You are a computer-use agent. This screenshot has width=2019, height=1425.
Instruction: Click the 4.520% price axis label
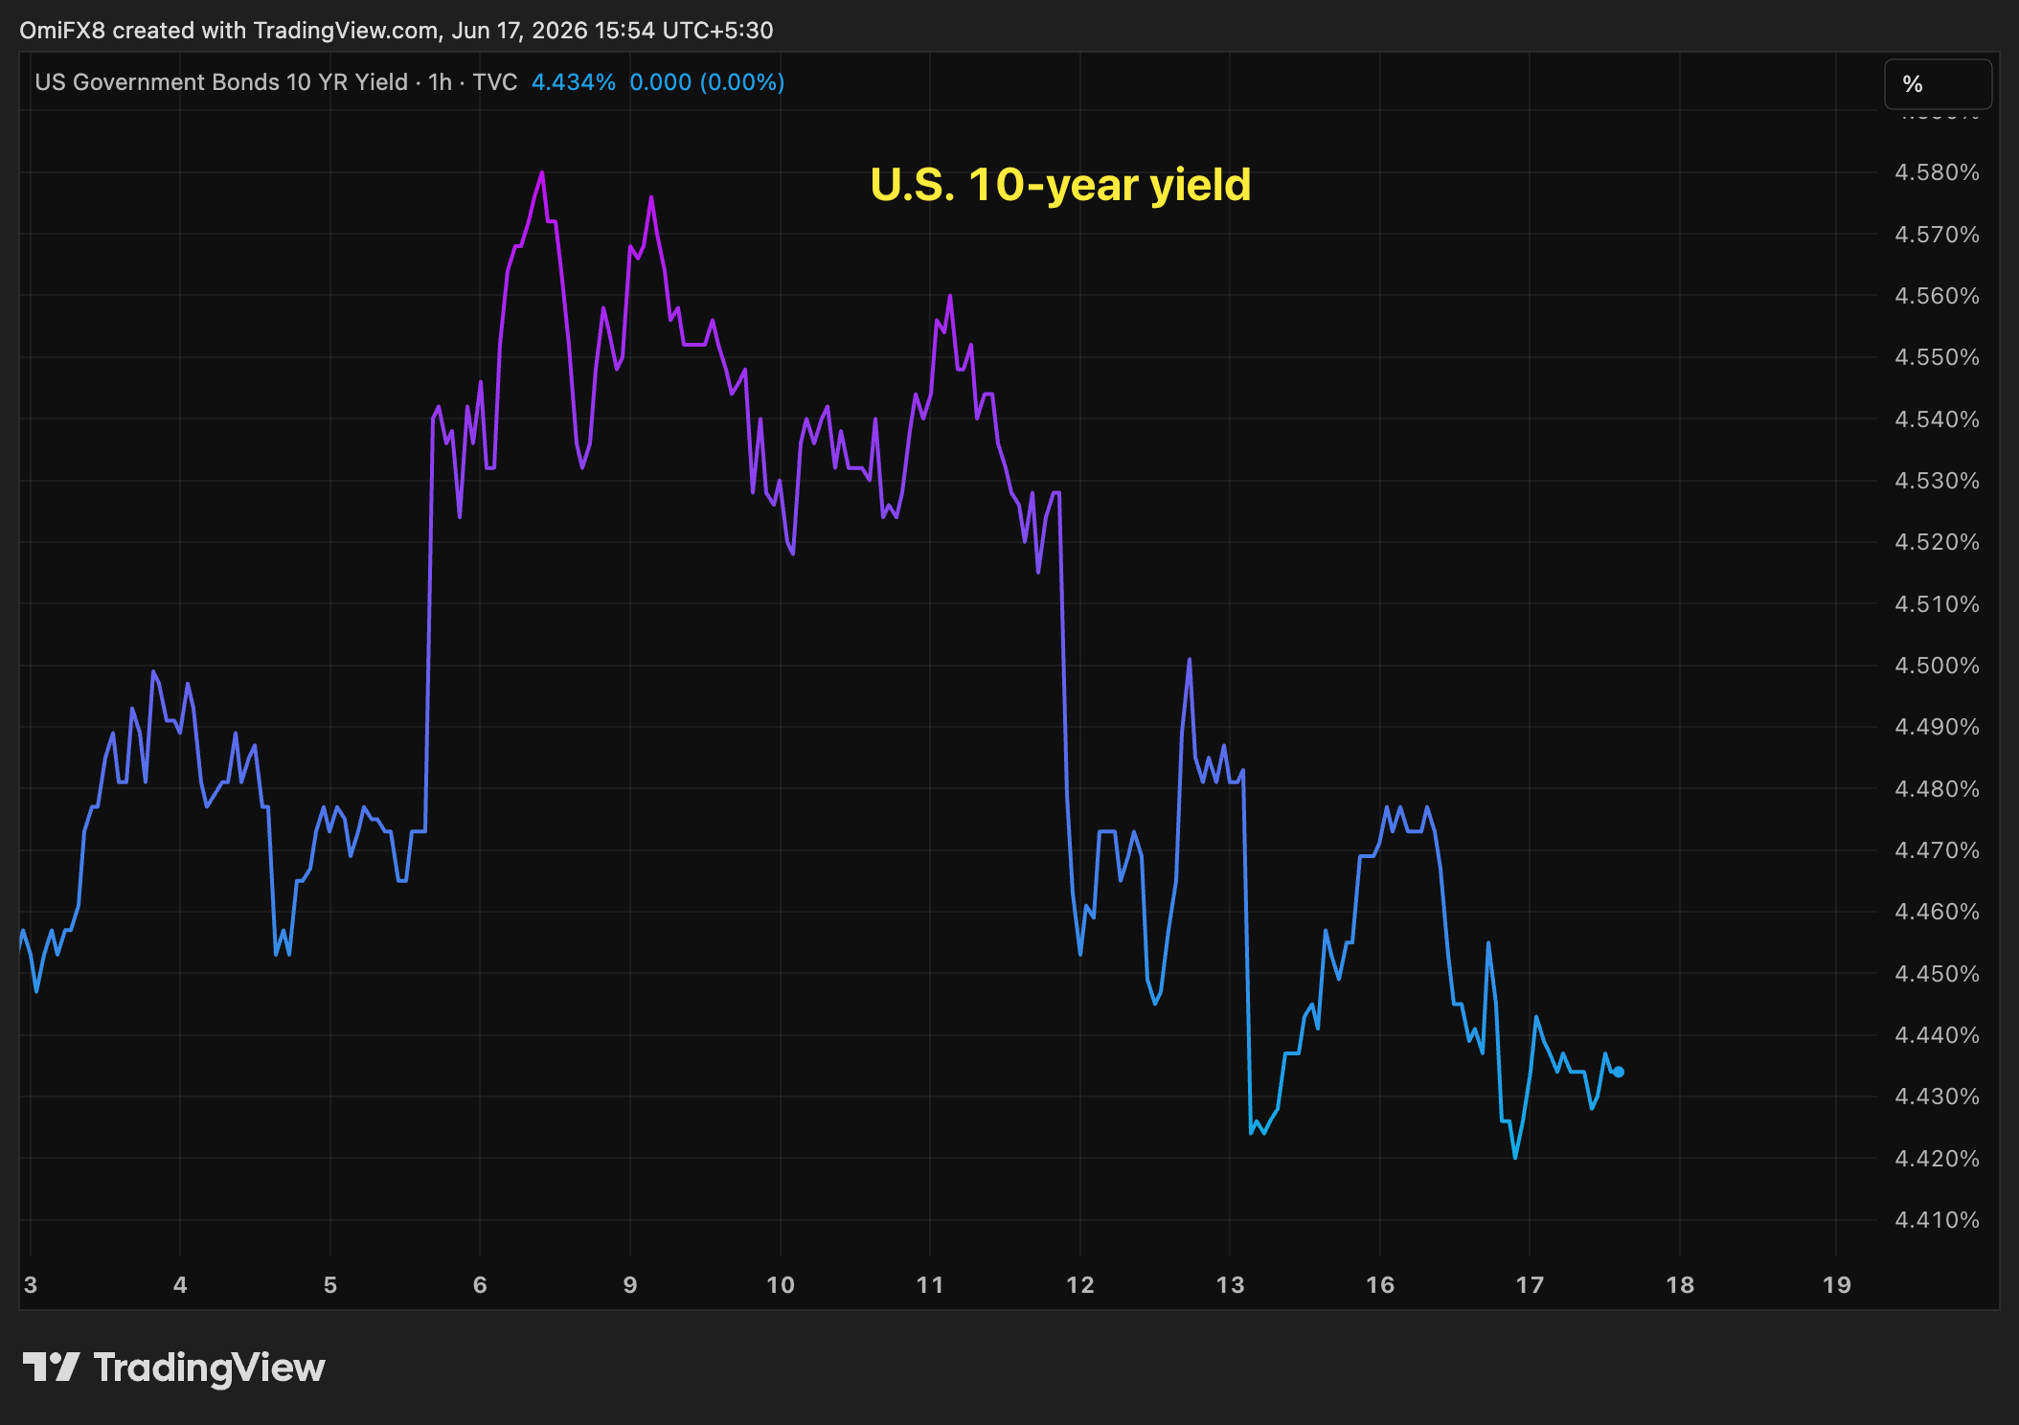click(1937, 542)
